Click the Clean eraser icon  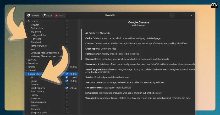coord(44,15)
